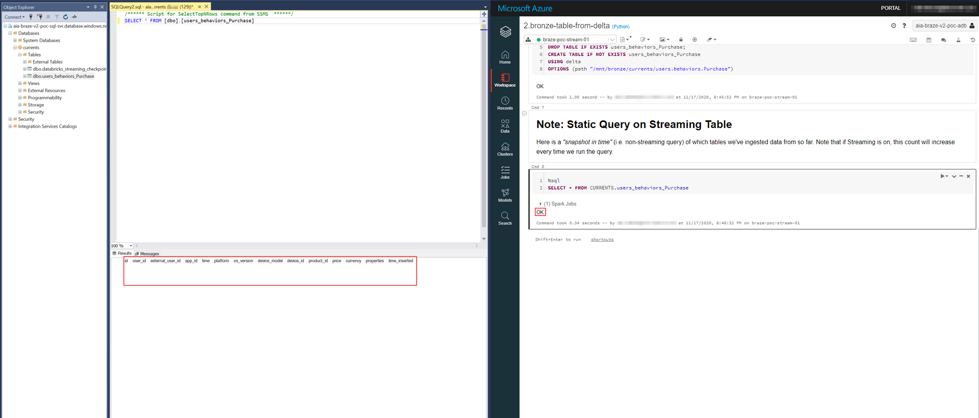
Task: Pin the SQLQuery2.sql tab
Action: point(199,7)
